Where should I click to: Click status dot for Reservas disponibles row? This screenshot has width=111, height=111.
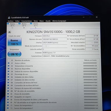click(8, 69)
